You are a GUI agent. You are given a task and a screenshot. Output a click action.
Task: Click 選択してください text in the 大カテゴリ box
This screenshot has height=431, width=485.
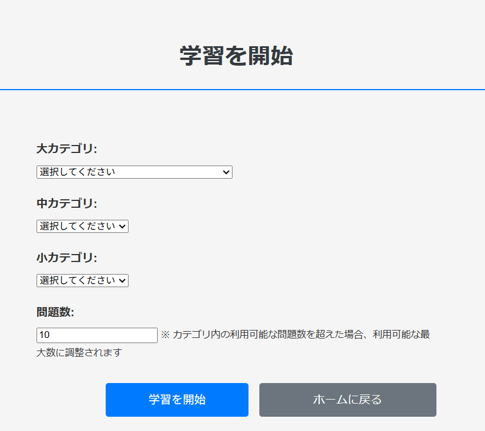click(x=77, y=172)
